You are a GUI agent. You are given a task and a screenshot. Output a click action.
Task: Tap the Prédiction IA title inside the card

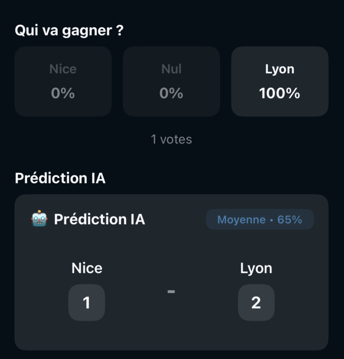tap(99, 220)
